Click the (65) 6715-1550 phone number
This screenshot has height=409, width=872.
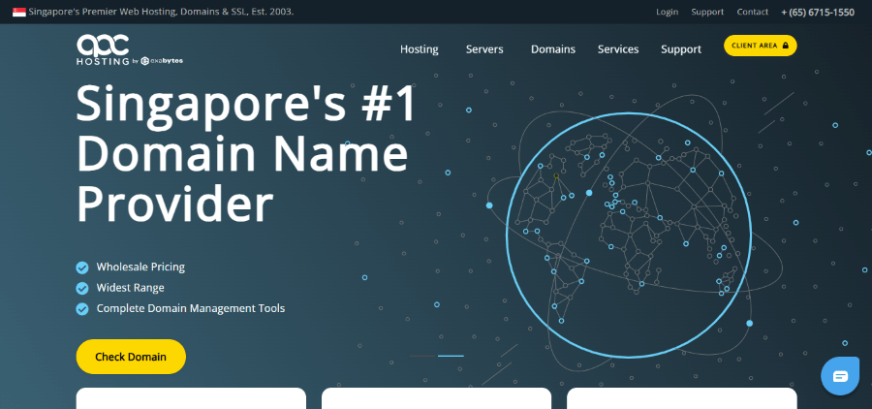tap(818, 13)
